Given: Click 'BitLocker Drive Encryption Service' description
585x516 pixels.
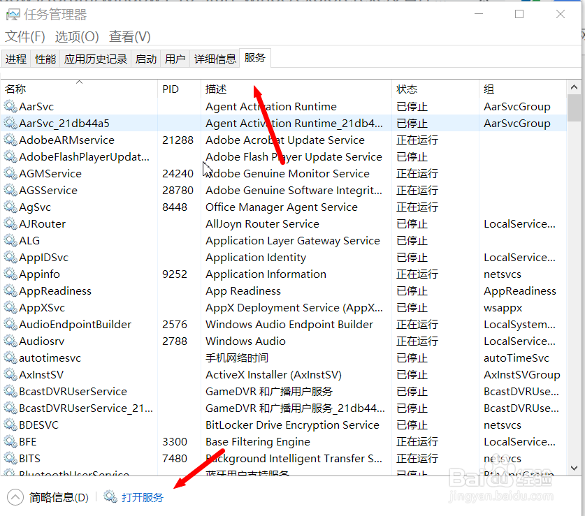Looking at the screenshot, I should click(292, 425).
